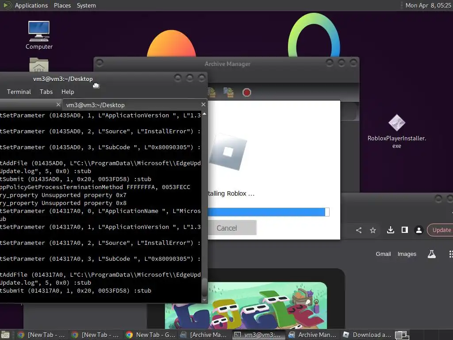Close the first terminal tab
This screenshot has height=340, width=453.
[58, 104]
